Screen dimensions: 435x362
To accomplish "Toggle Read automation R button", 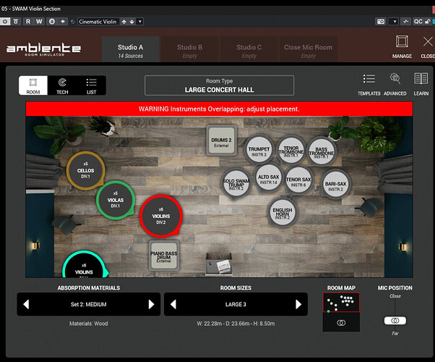I will [28, 22].
